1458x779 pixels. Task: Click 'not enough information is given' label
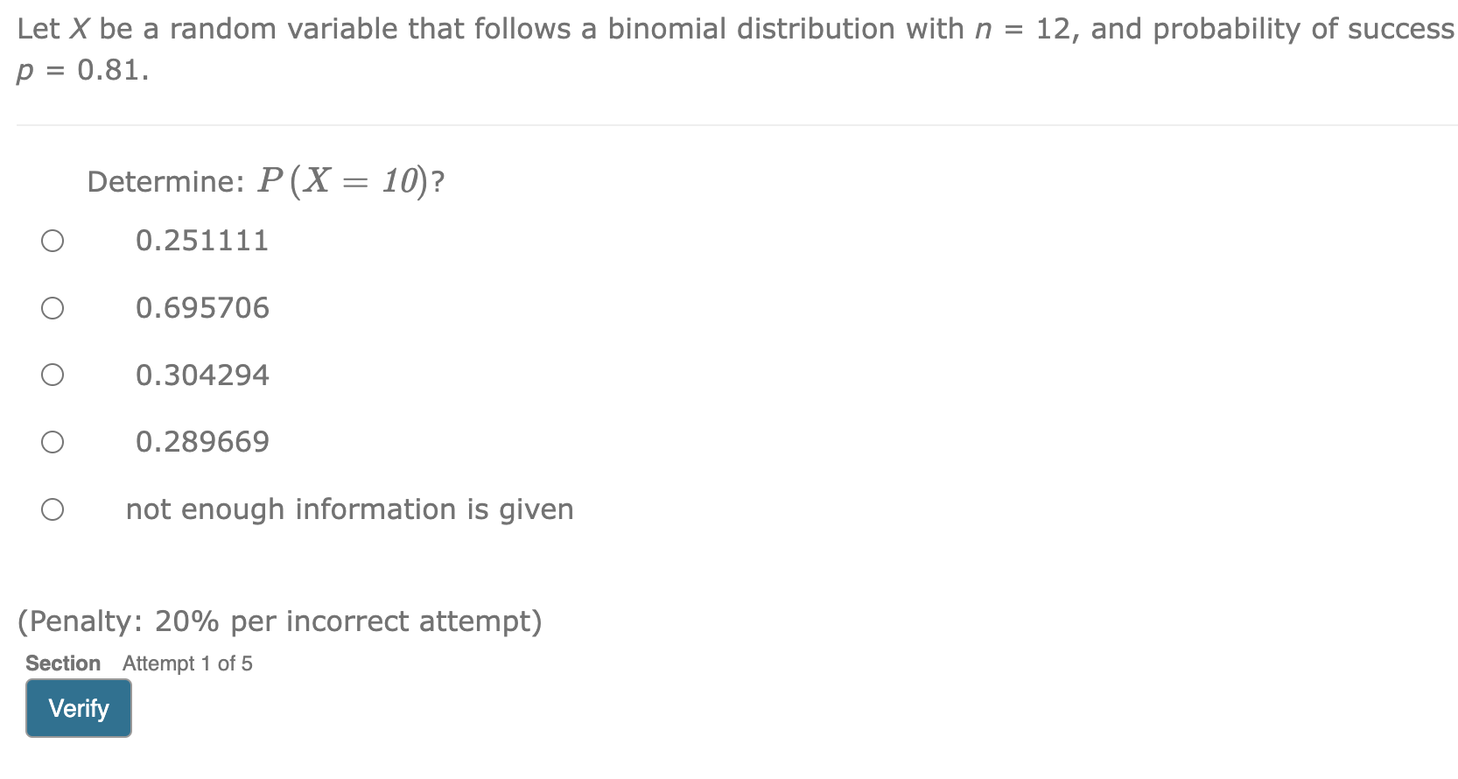point(349,508)
